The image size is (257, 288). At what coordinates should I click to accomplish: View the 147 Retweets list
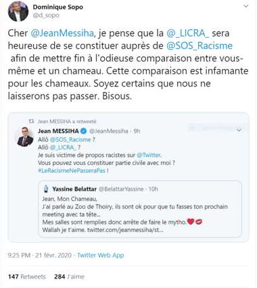pos(27,277)
